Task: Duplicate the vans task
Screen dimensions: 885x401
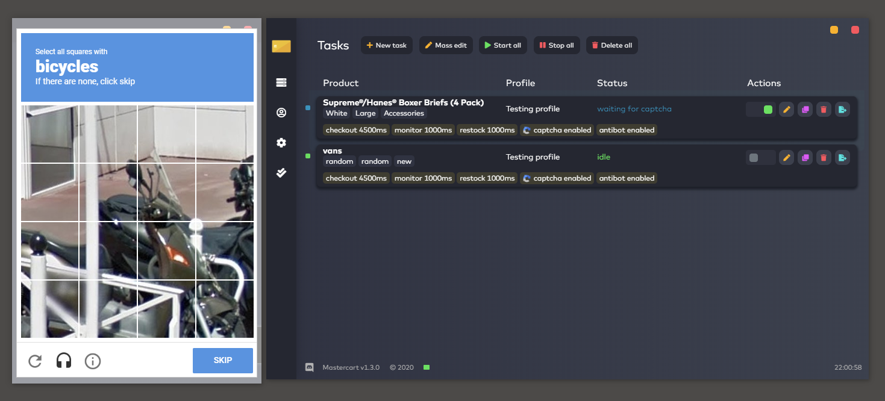Action: pos(805,158)
